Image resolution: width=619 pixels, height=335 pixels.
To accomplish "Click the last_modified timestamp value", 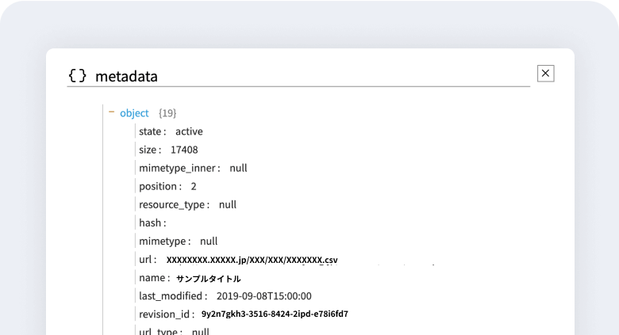I will pos(263,296).
